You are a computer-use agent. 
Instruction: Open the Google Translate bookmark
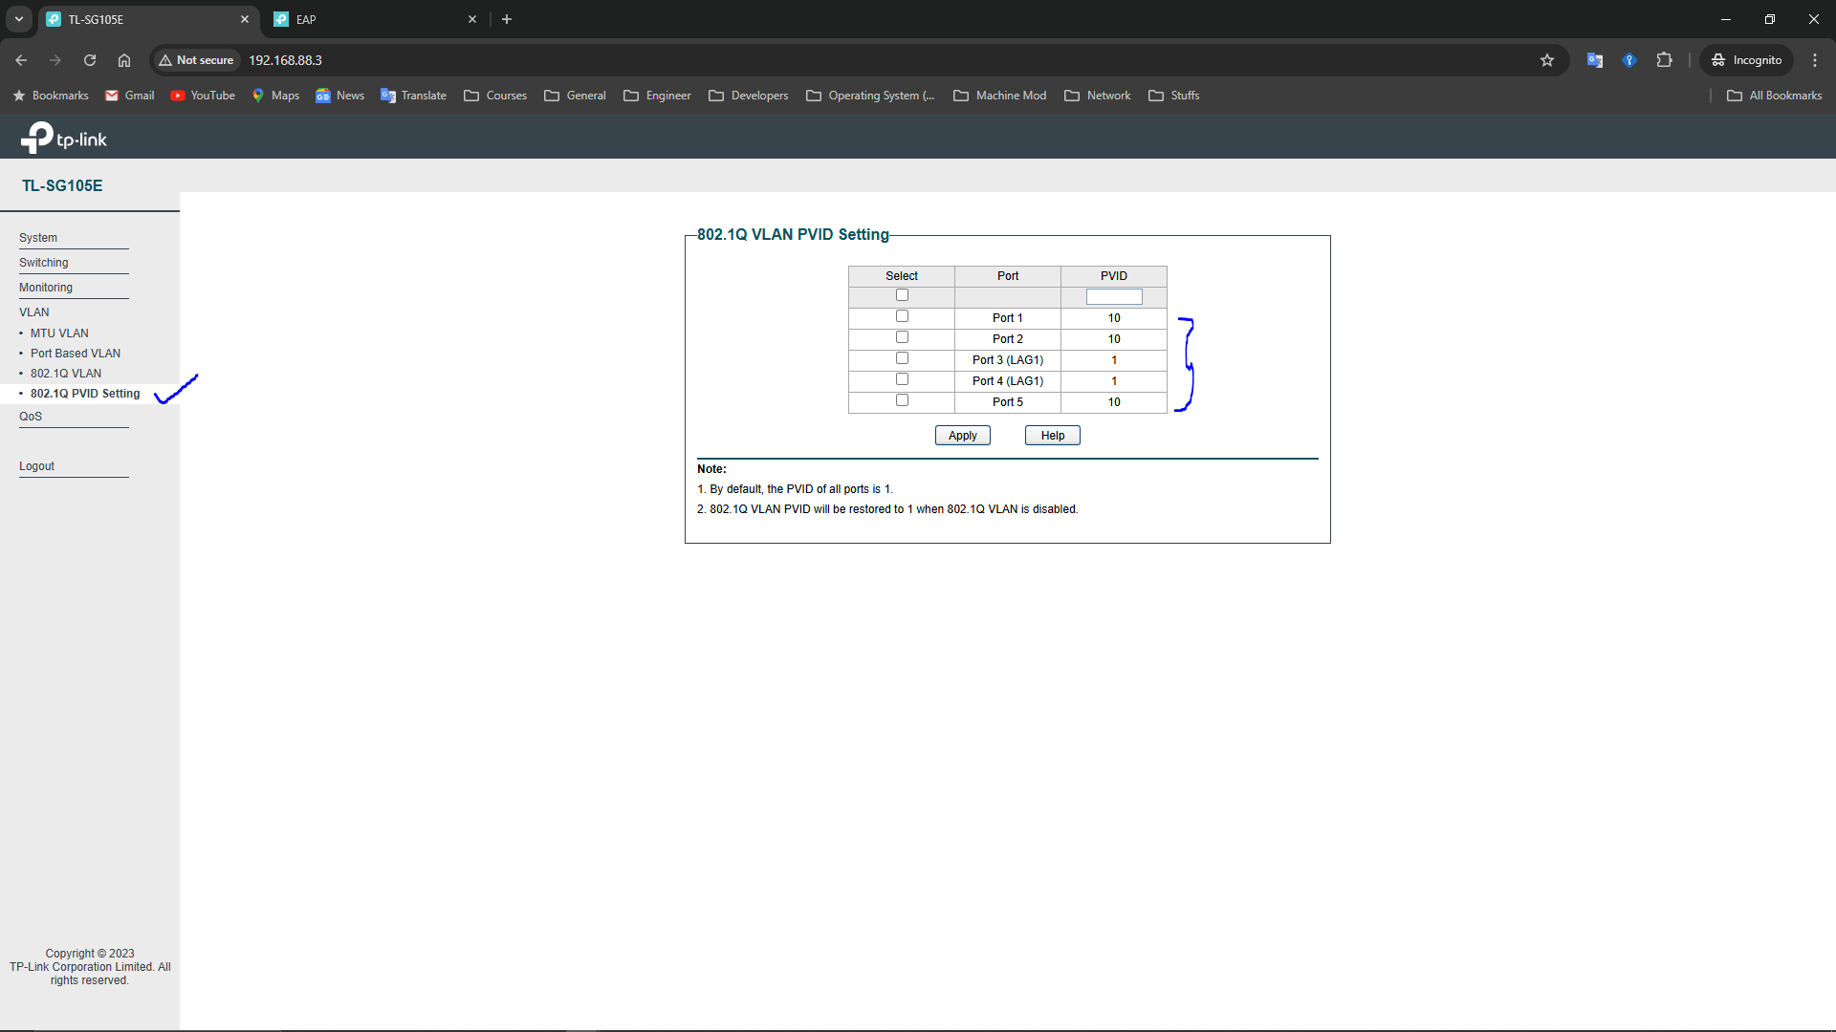[x=413, y=95]
